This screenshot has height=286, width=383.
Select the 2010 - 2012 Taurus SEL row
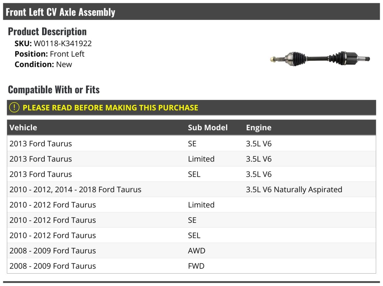[53, 235]
